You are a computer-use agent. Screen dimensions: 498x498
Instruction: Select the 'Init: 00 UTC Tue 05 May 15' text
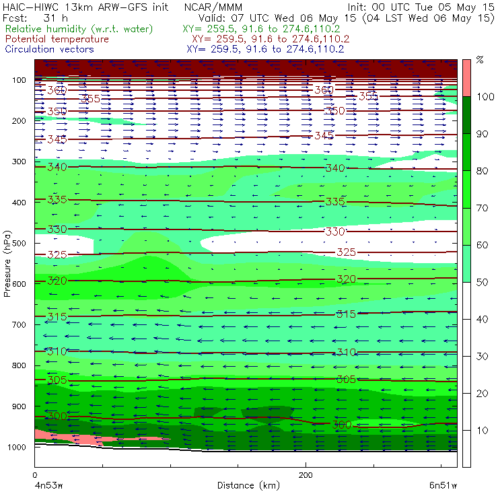coord(421,7)
